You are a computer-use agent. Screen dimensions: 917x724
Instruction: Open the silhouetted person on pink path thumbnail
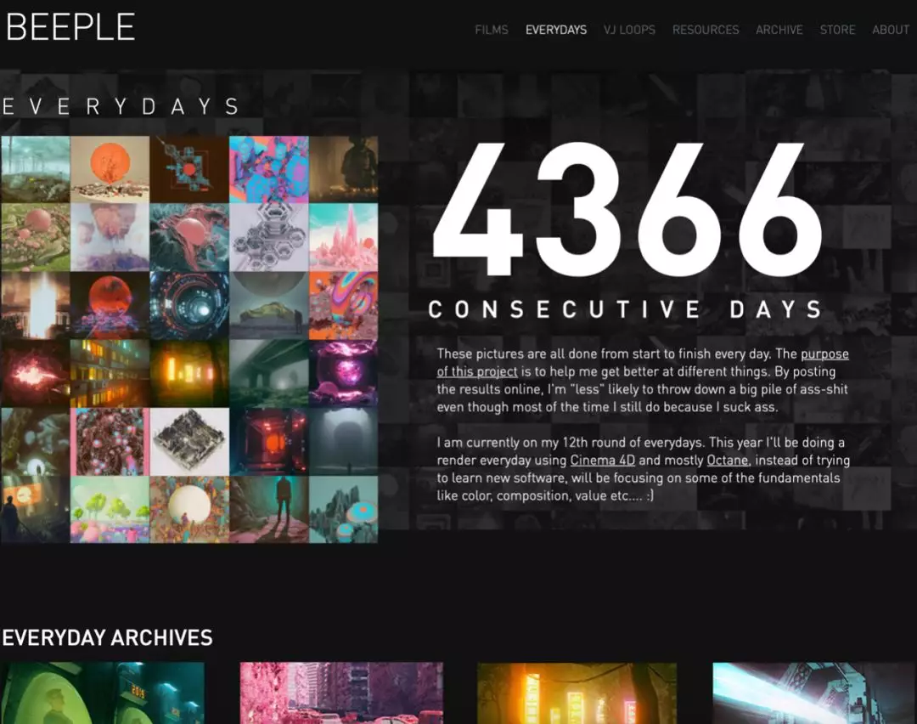tap(269, 510)
